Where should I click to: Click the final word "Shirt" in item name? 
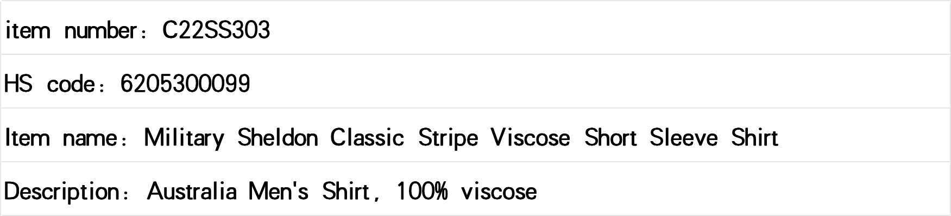pyautogui.click(x=755, y=138)
